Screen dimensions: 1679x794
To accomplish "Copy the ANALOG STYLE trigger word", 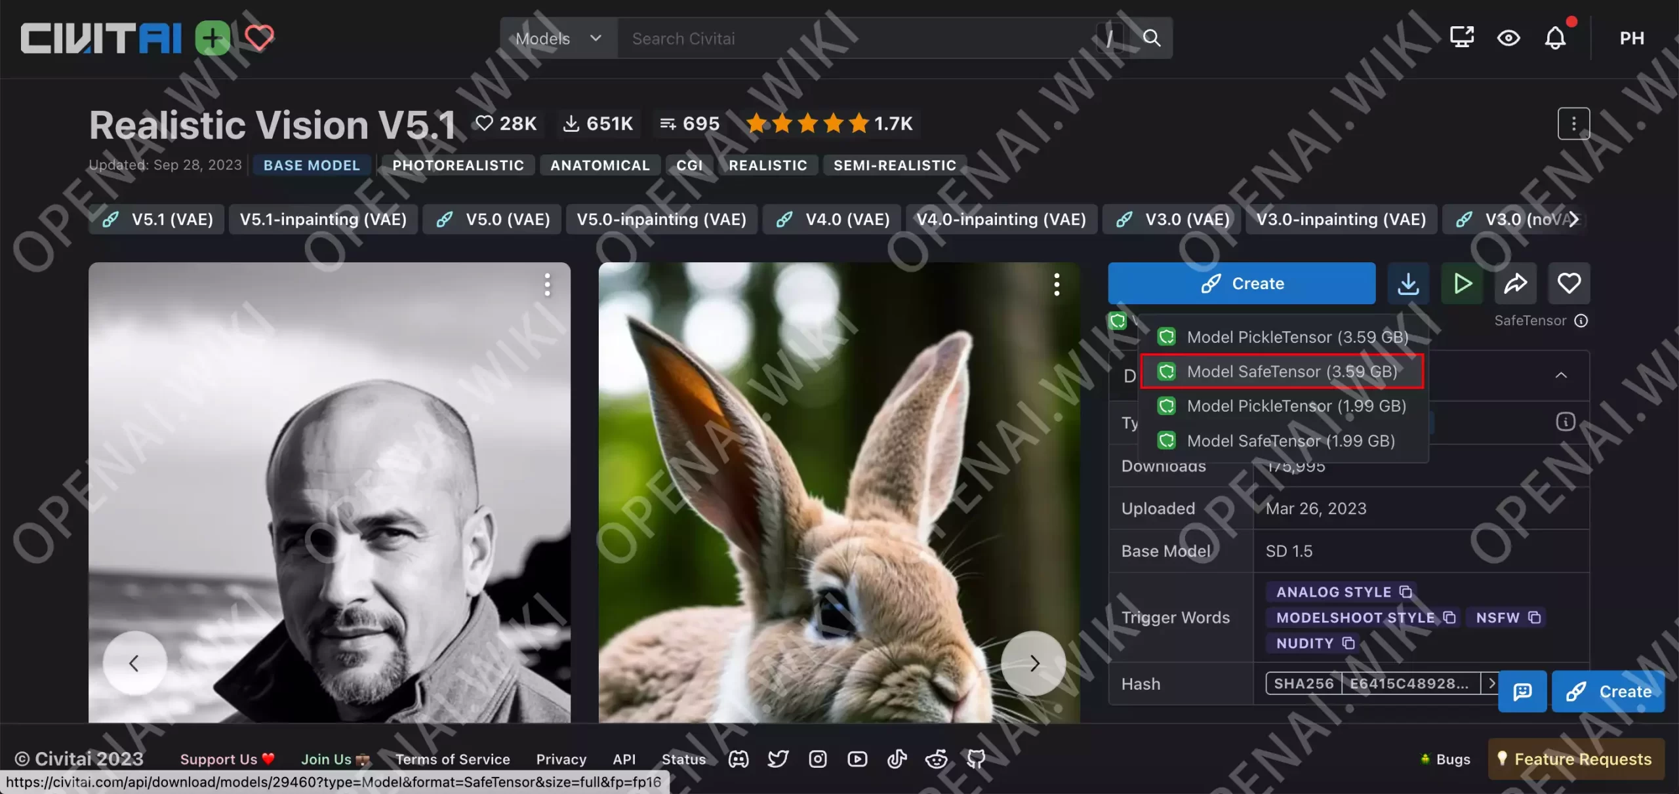I will tap(1406, 591).
